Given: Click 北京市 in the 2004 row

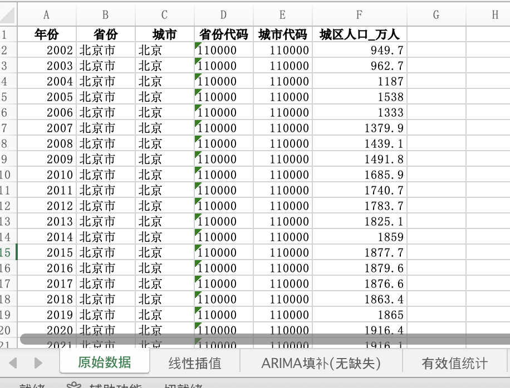Looking at the screenshot, I should tap(105, 81).
